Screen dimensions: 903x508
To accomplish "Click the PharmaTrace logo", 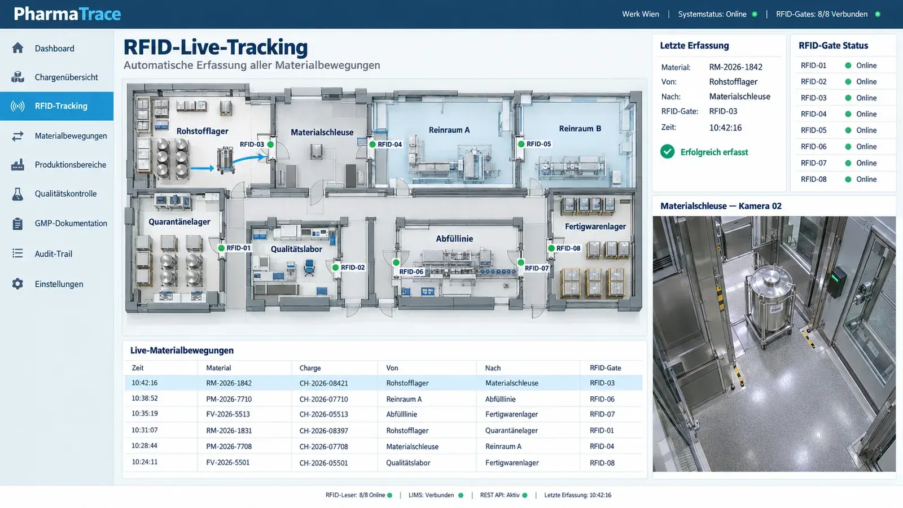I will click(x=67, y=14).
